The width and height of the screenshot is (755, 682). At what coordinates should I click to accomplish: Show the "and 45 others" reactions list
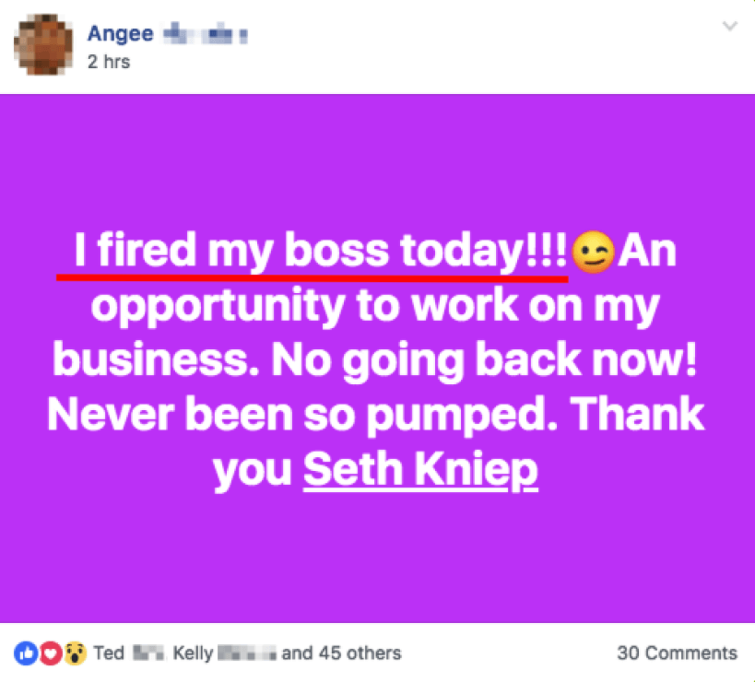coord(341,653)
